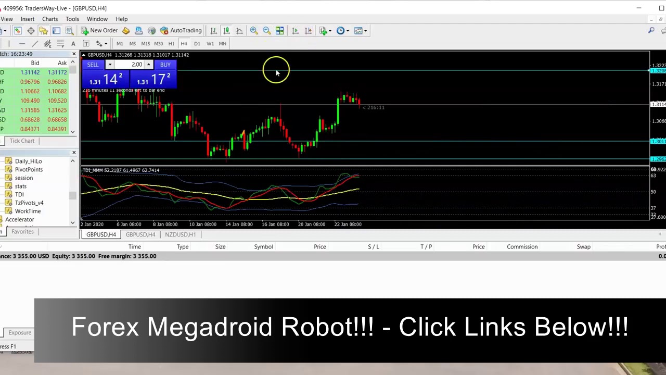Select the Trendline drawing tool
This screenshot has height=375, width=666.
pos(35,44)
